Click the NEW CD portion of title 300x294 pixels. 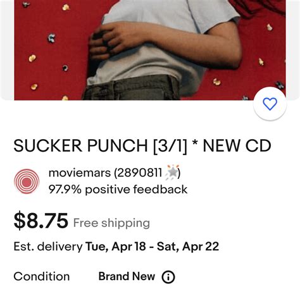[x=237, y=145]
